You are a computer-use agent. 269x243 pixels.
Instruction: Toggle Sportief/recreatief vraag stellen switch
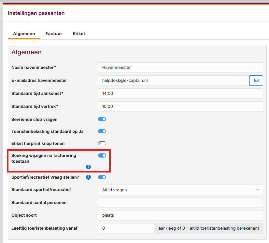(102, 177)
